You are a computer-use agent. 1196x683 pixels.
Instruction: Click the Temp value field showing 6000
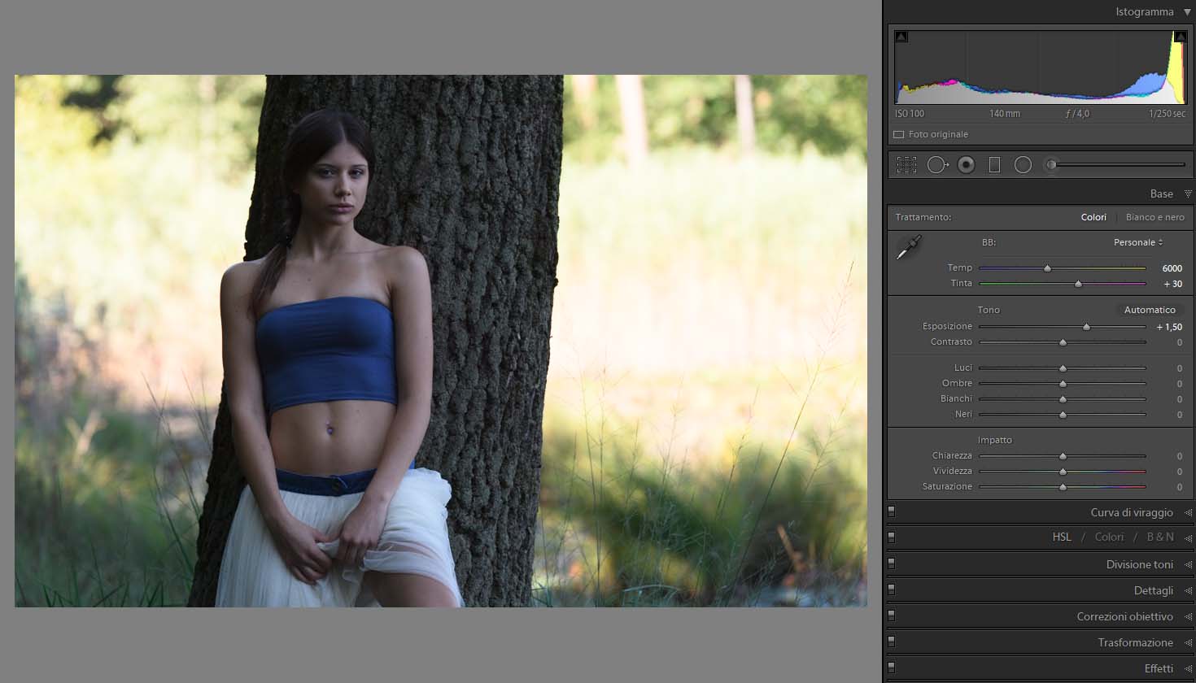coord(1172,268)
